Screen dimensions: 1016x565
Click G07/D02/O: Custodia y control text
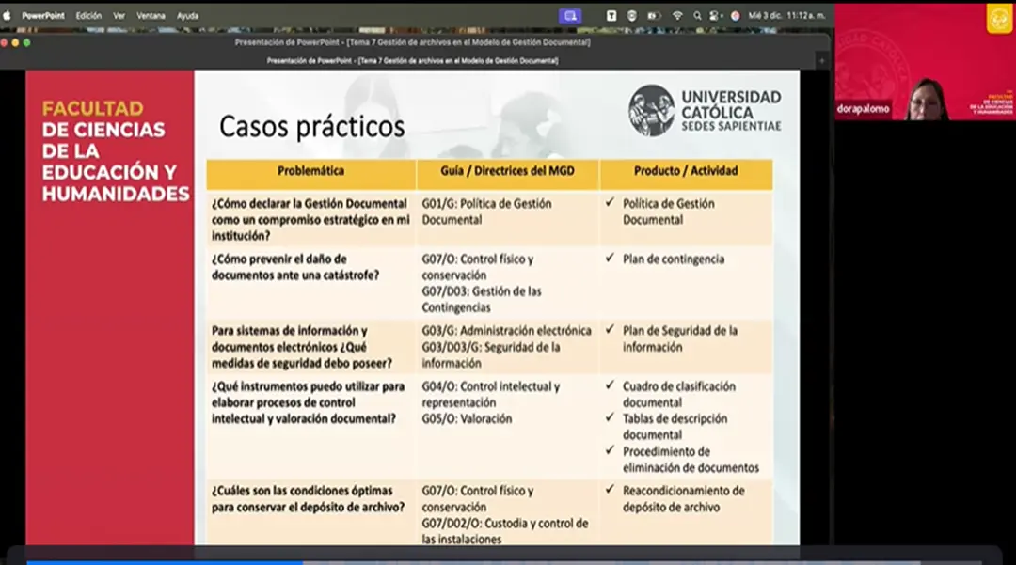pos(505,531)
